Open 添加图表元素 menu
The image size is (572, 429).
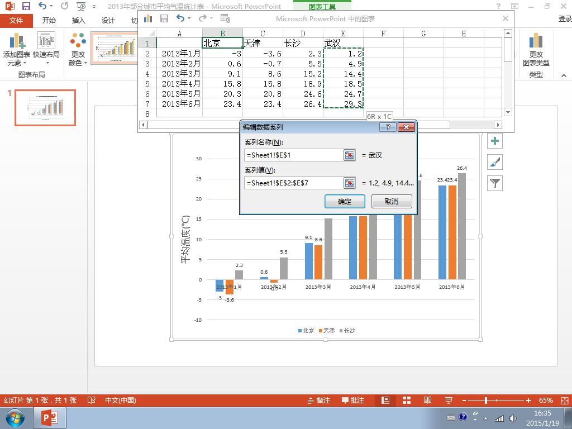point(16,49)
